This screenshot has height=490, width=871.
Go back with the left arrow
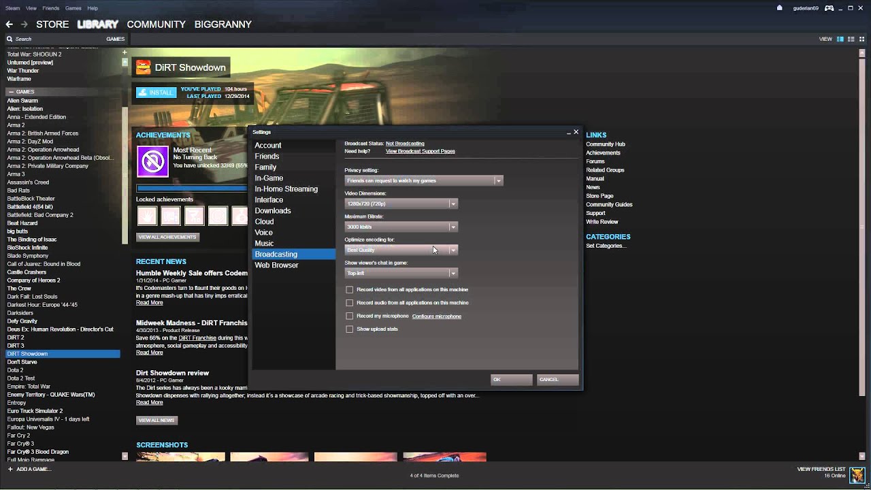(10, 24)
